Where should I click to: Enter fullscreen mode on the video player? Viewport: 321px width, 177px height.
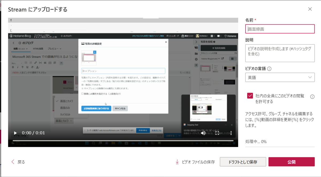click(217, 133)
